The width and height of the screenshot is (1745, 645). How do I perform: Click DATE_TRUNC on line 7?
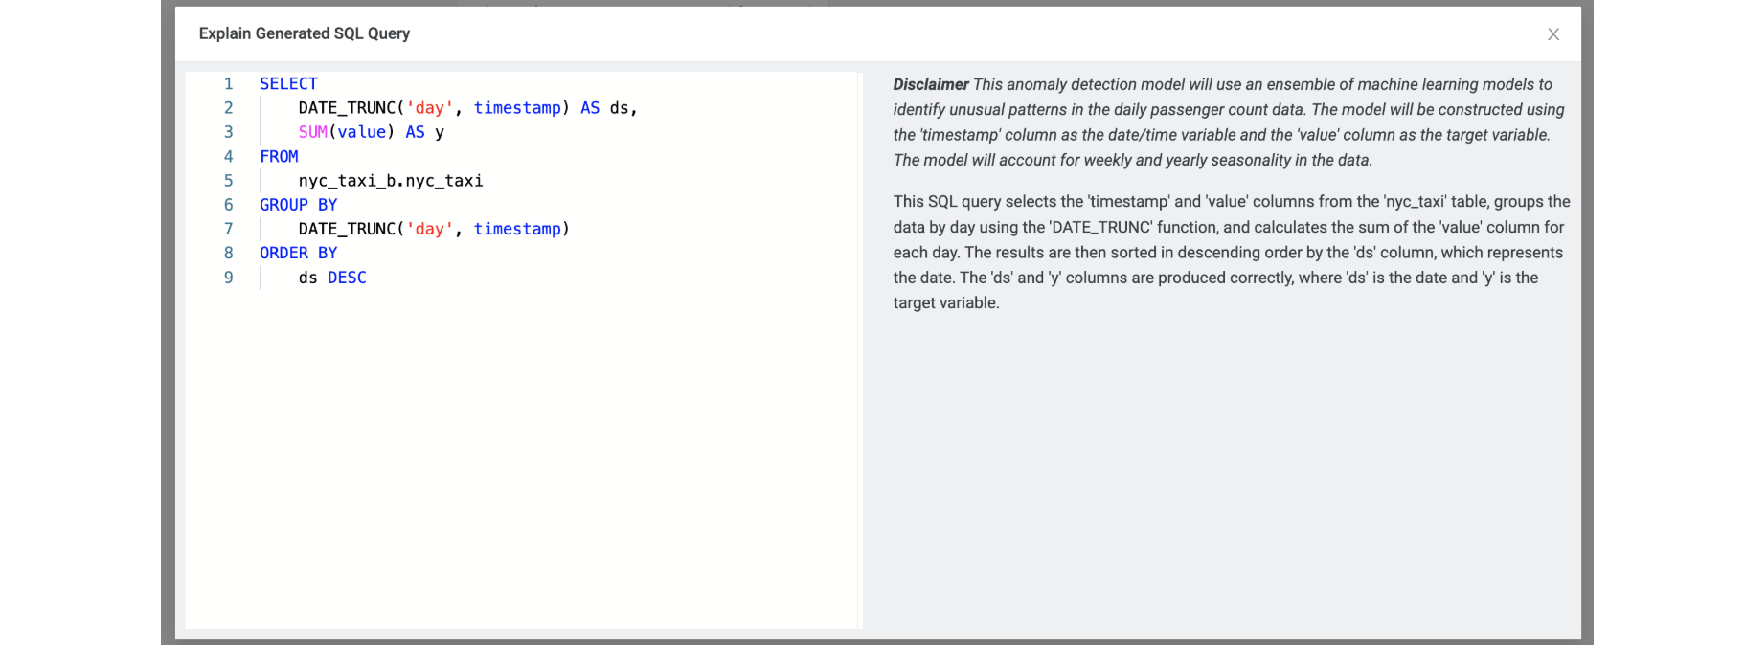click(x=346, y=229)
